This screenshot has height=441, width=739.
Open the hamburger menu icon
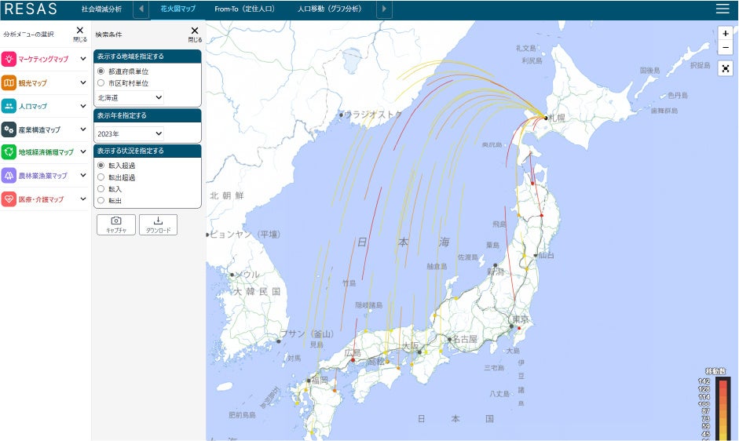click(723, 9)
